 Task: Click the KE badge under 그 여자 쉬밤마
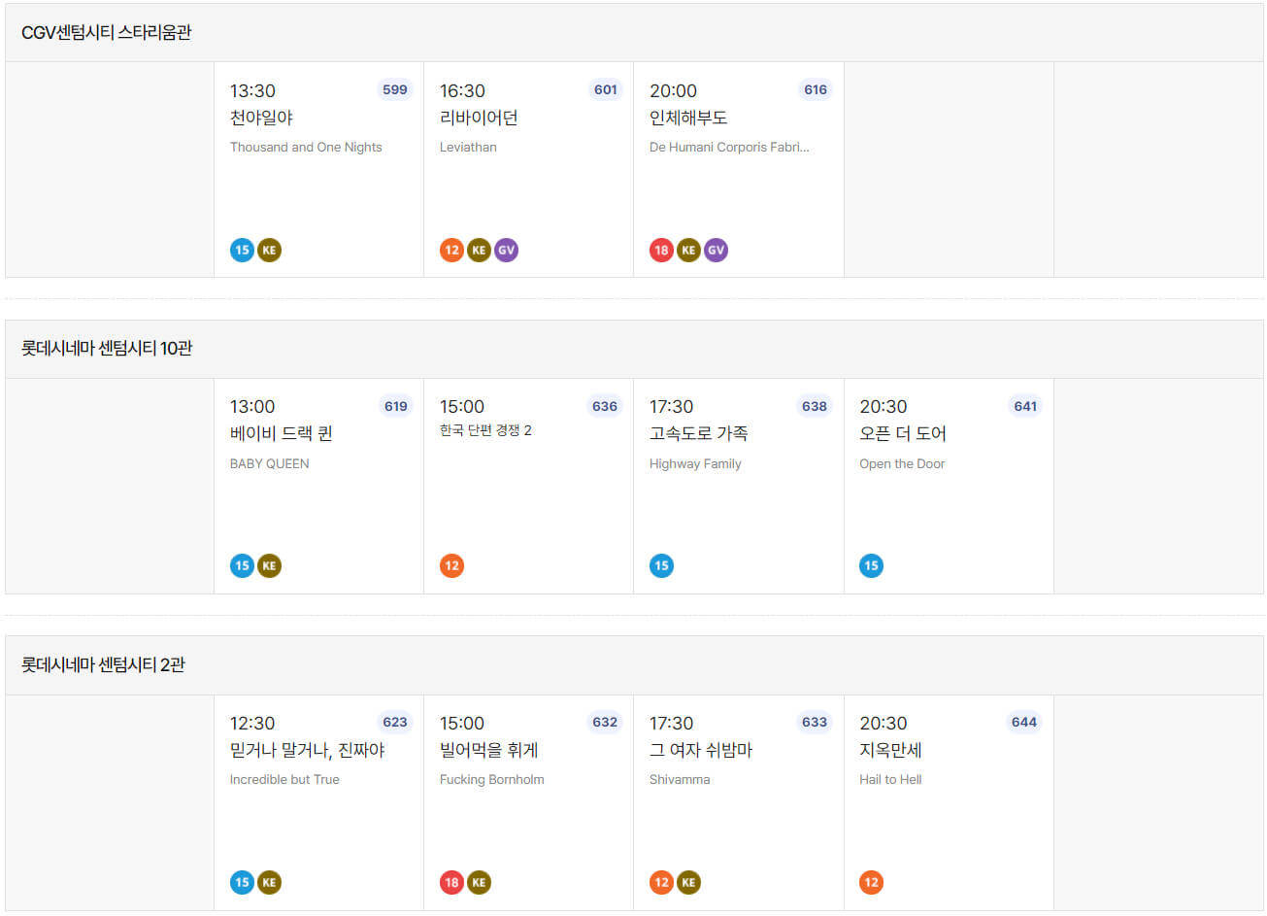688,882
